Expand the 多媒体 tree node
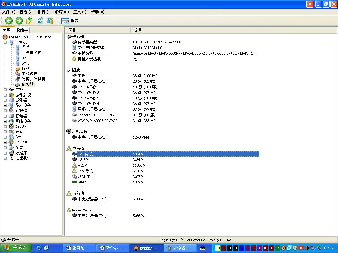The height and width of the screenshot is (253, 338). pos(5,111)
